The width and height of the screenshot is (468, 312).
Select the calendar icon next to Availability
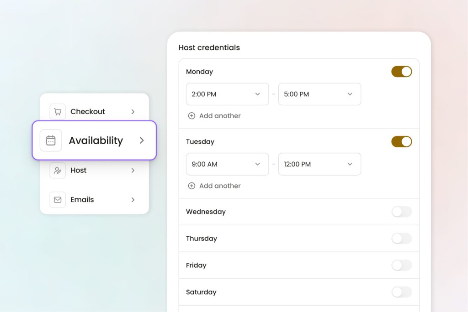[x=51, y=140]
